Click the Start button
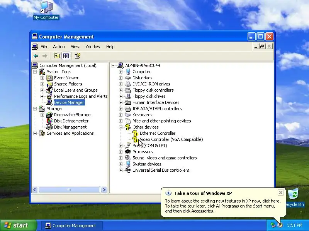309x231 pixels. 19,225
